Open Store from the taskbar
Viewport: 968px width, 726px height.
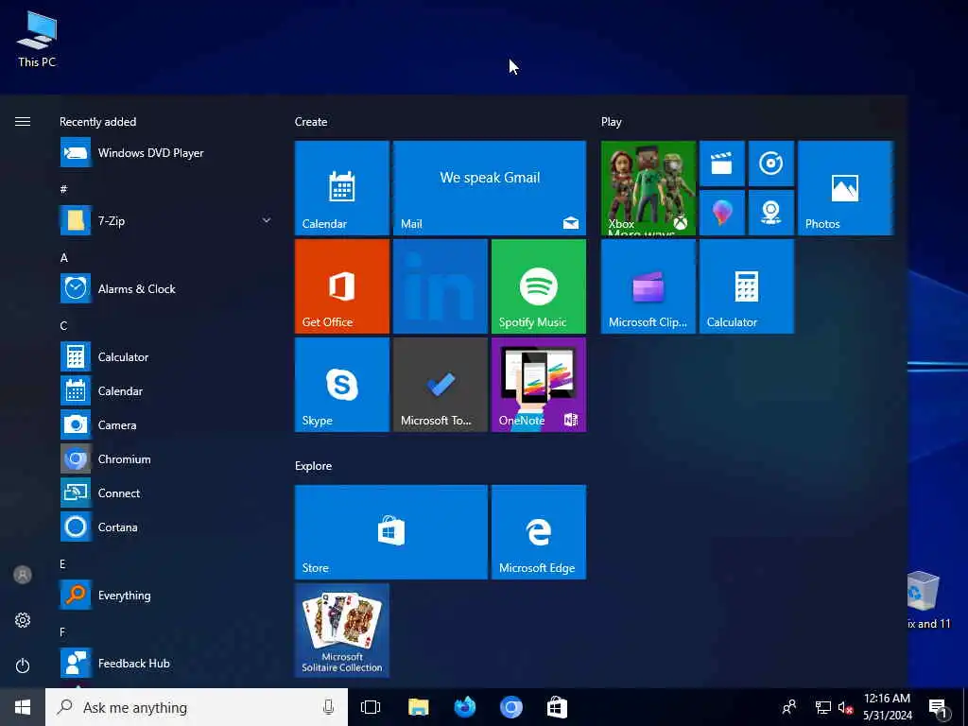[557, 707]
